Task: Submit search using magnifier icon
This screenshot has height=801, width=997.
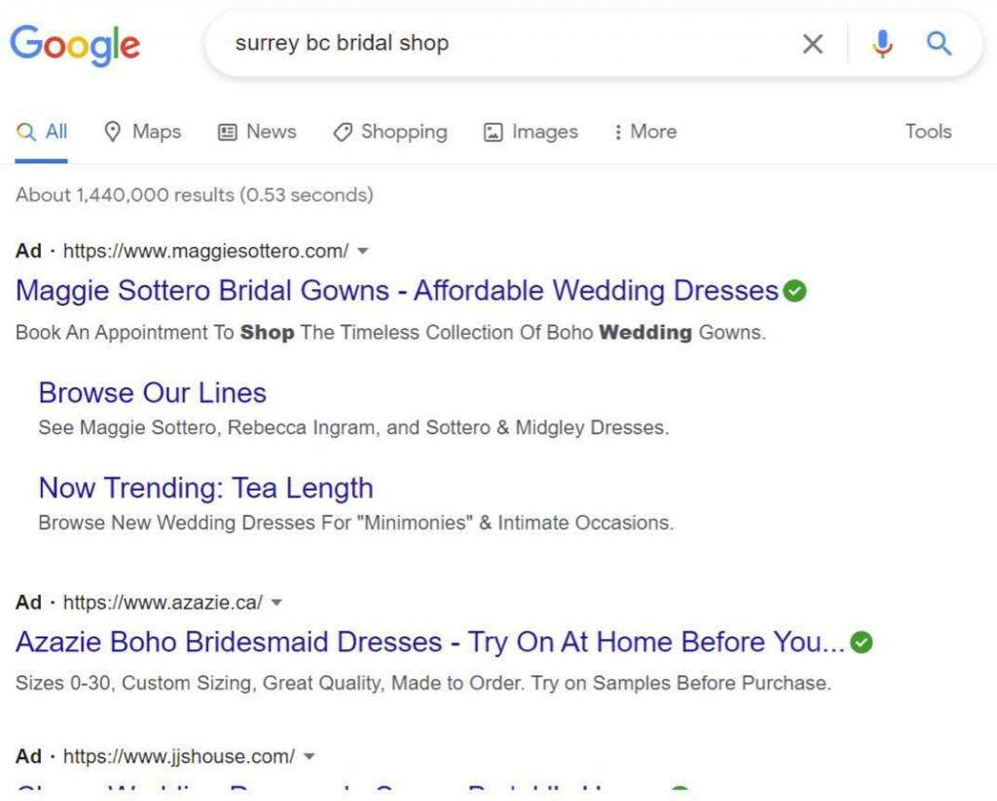Action: point(939,43)
